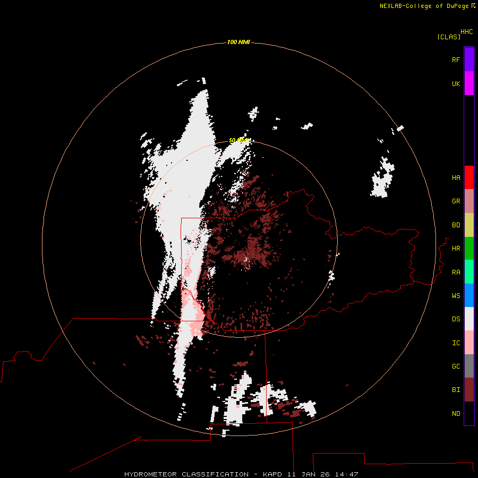Click the GR legend label

click(x=456, y=201)
